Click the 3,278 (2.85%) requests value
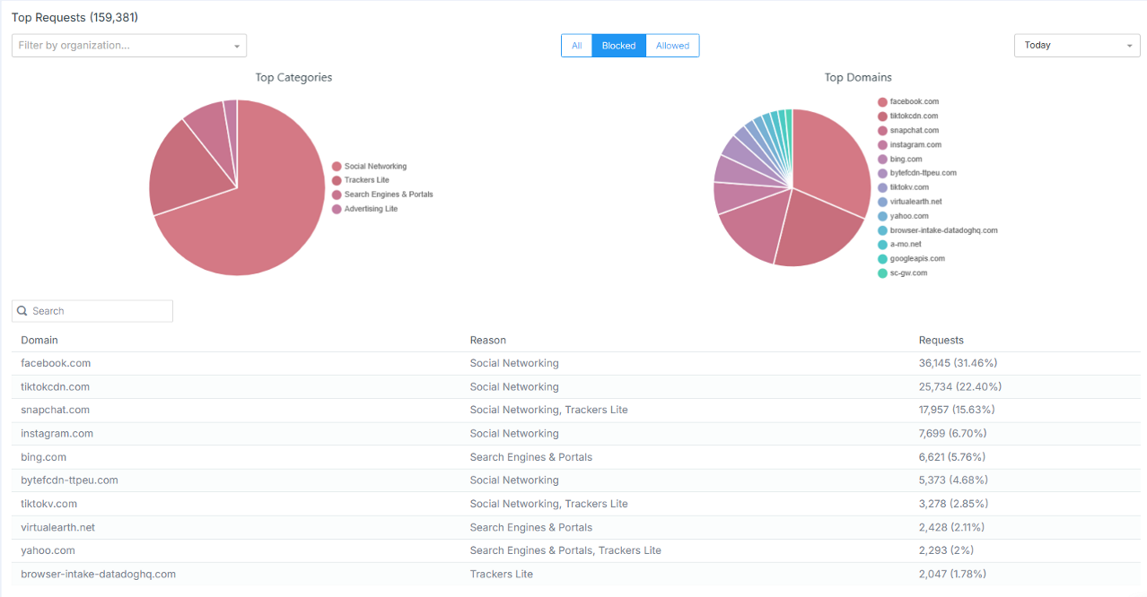1147x597 pixels. (953, 504)
